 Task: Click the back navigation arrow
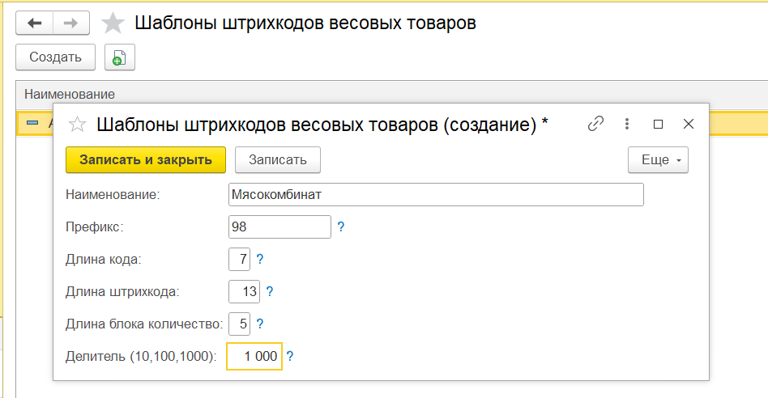35,23
